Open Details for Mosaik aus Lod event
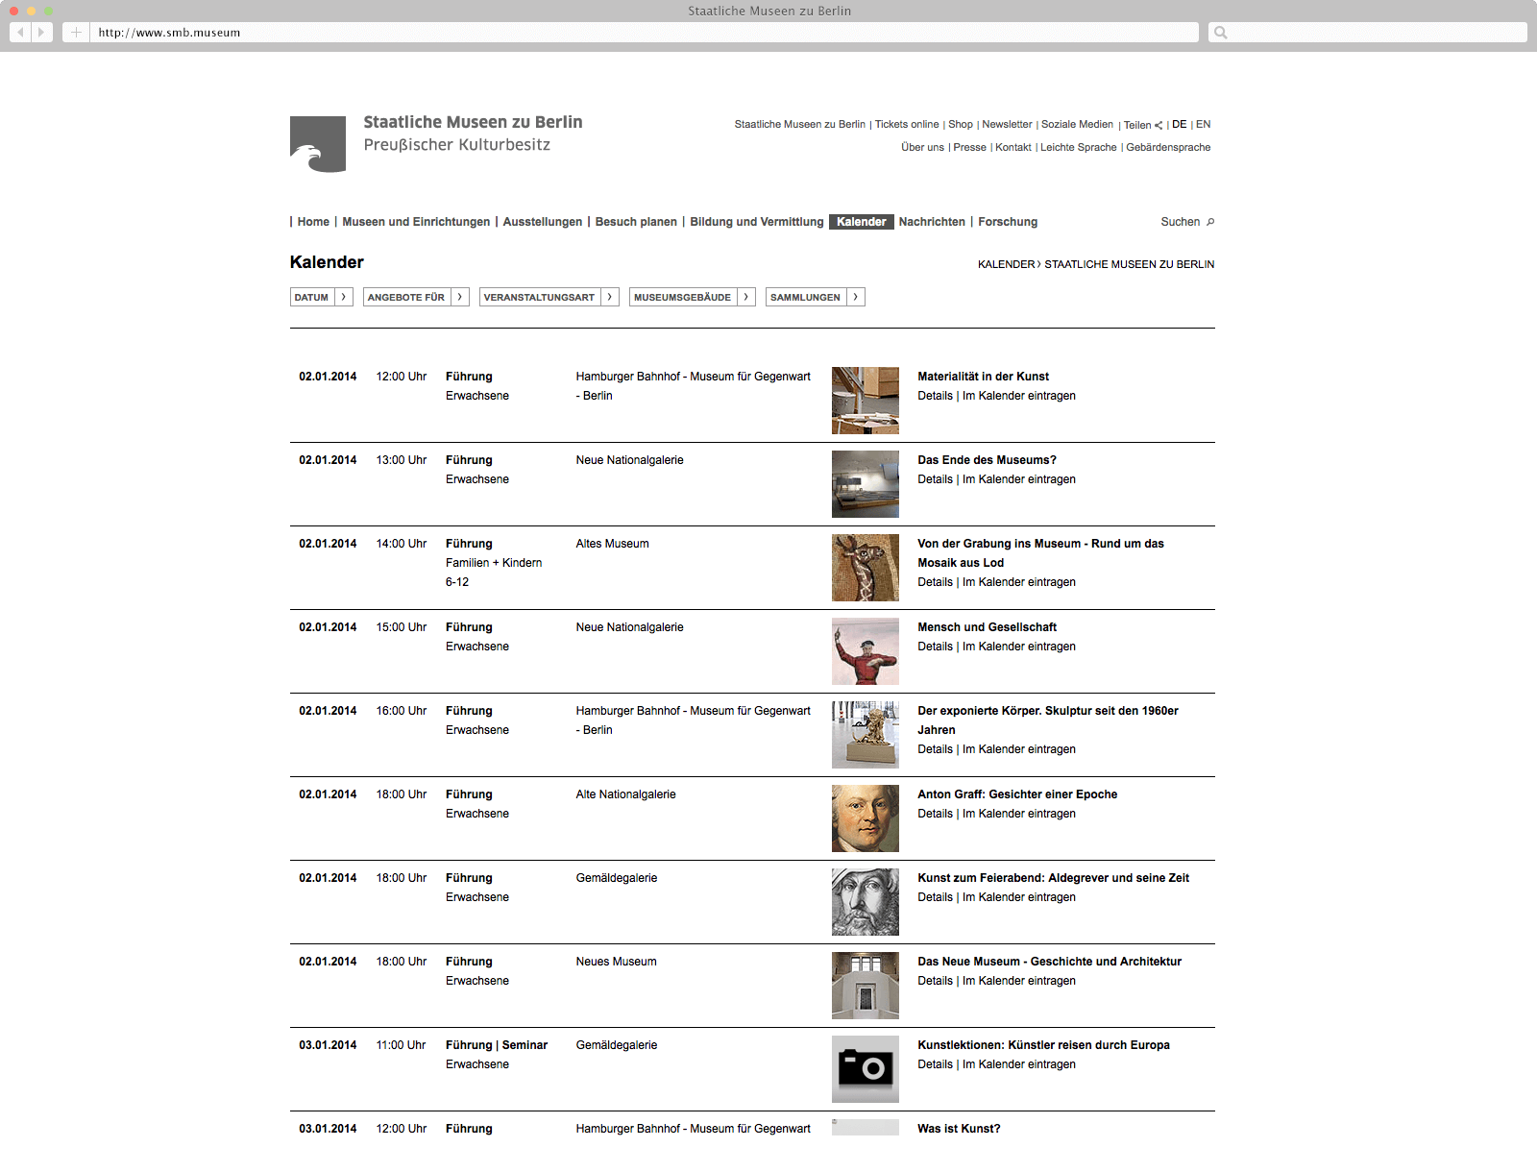 pos(935,582)
